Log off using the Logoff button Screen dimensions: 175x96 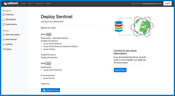point(167,3)
